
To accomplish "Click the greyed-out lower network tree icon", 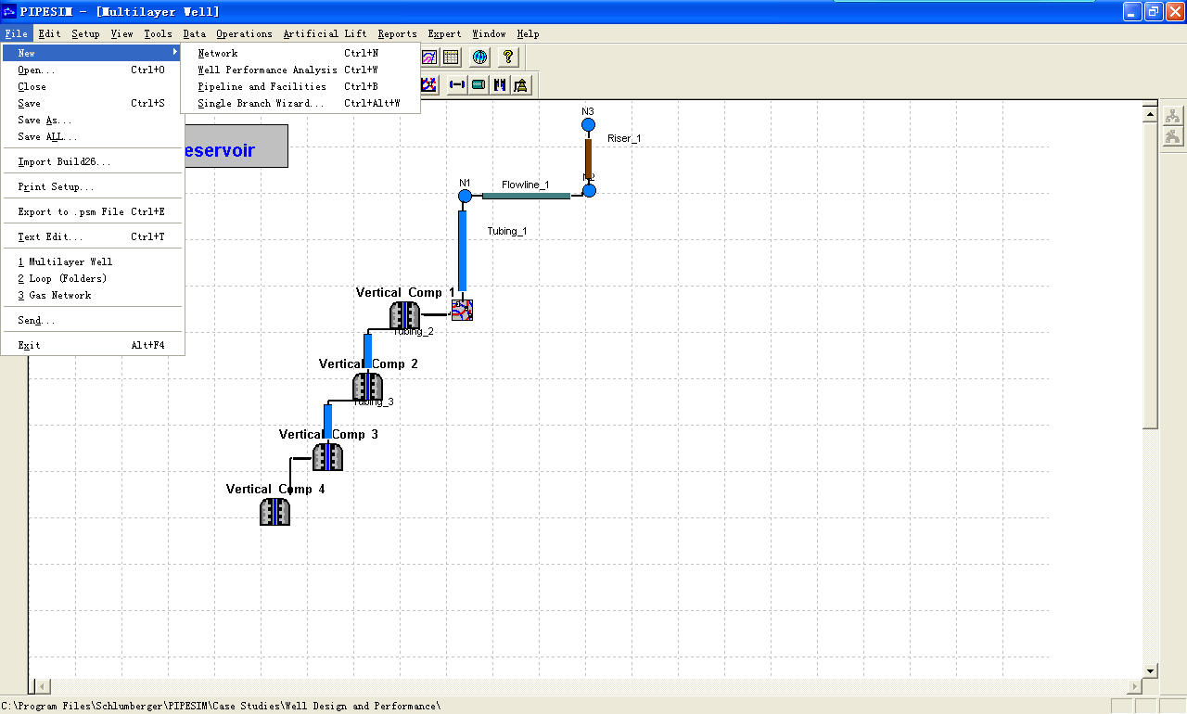I will click(x=1173, y=137).
